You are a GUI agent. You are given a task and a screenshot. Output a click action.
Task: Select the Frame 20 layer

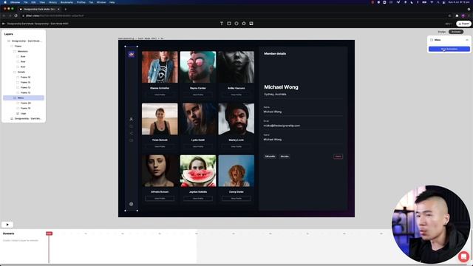[26, 103]
